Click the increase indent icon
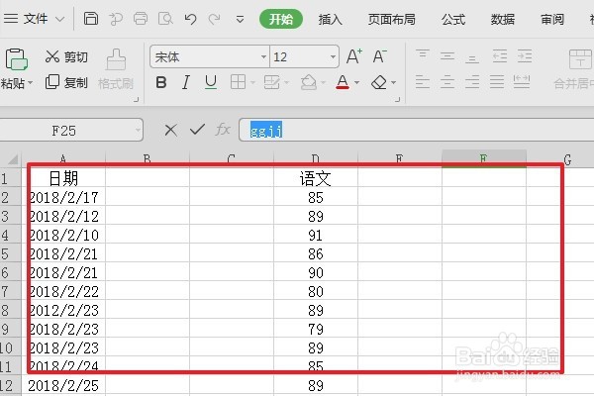The image size is (594, 396). (x=525, y=56)
